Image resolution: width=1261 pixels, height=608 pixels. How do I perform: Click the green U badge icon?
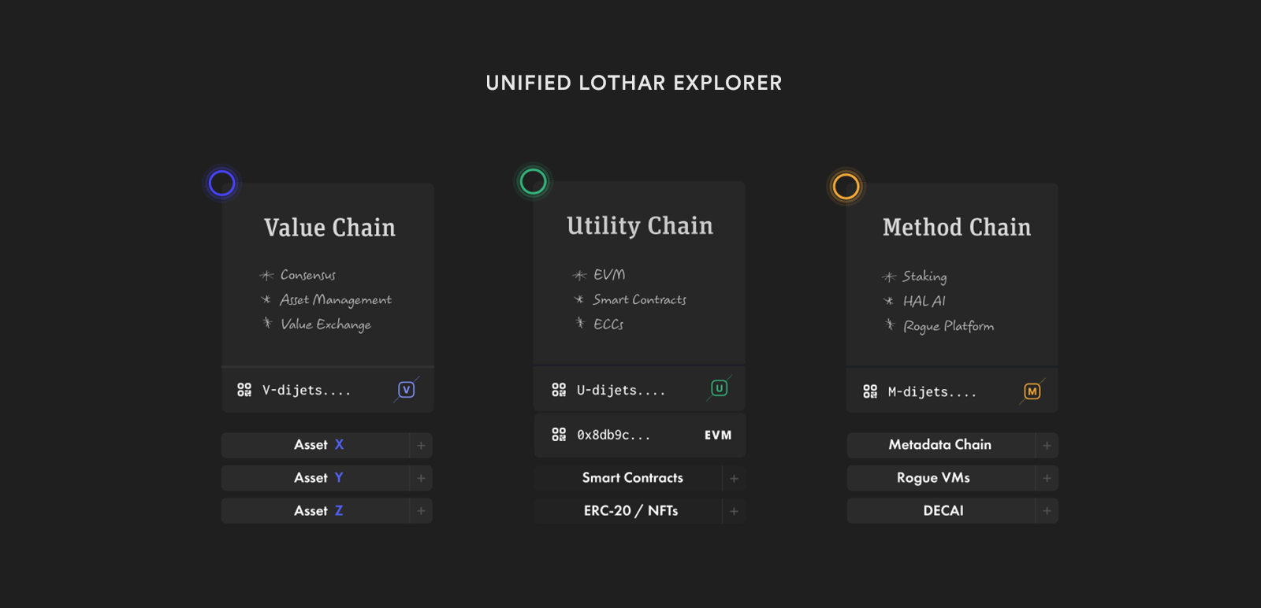[x=719, y=388]
